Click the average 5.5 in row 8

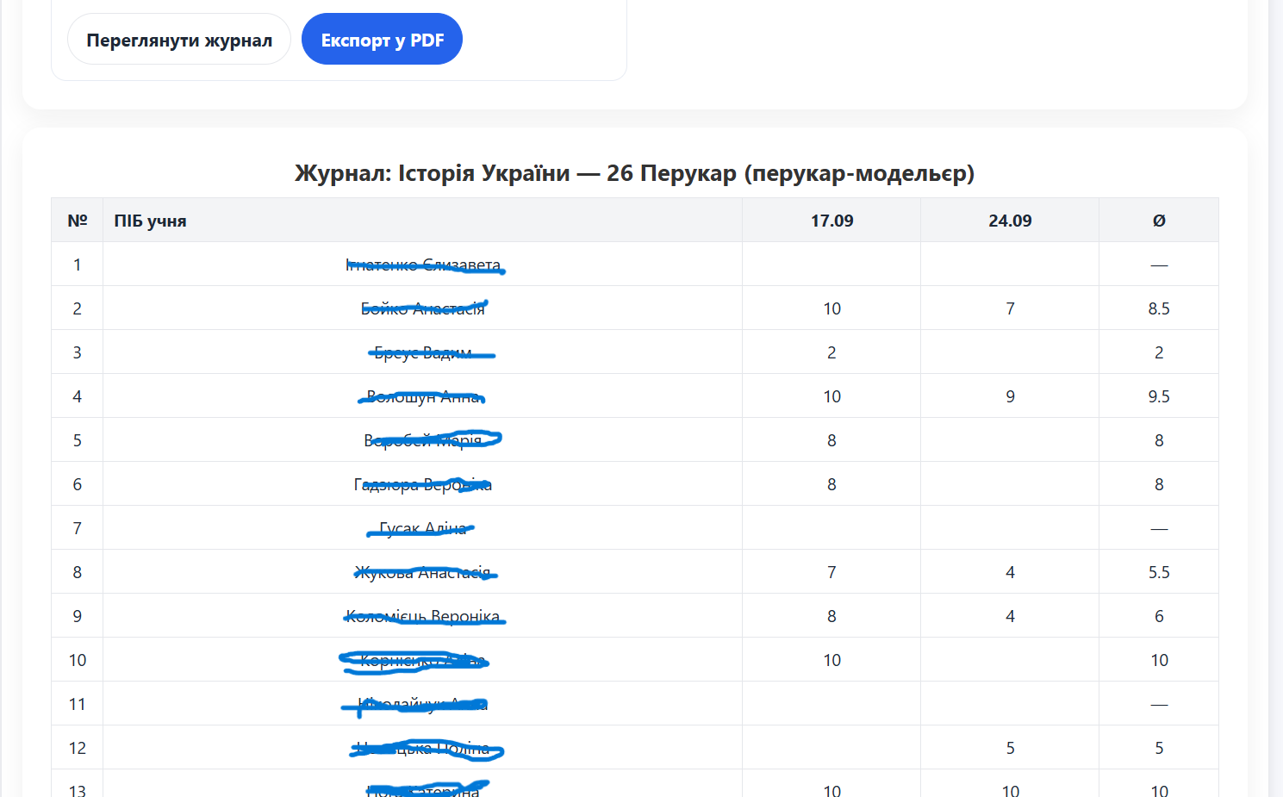click(1159, 572)
